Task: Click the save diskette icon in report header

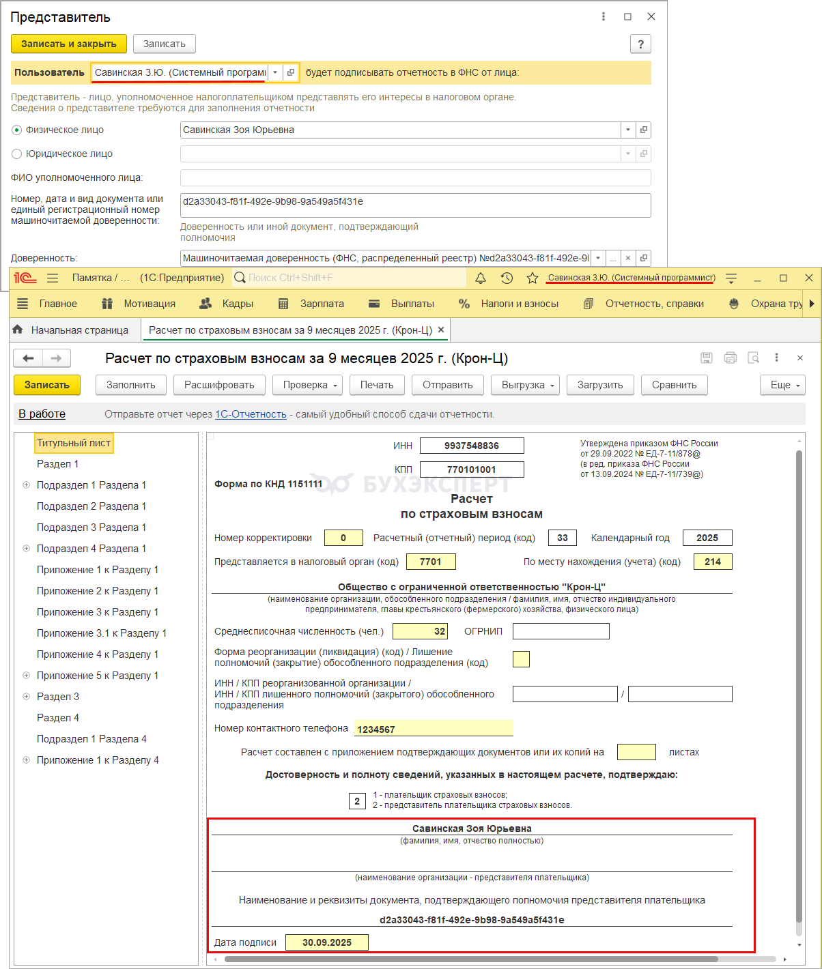Action: (x=707, y=358)
